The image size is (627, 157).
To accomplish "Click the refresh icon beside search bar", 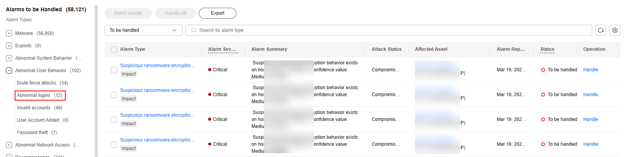I will click(x=601, y=30).
